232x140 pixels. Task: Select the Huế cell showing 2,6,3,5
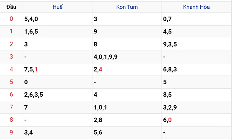[34, 95]
